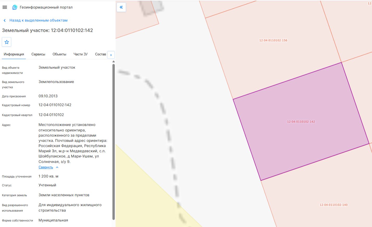
Task: Open the hamburger main menu
Action: pos(5,7)
